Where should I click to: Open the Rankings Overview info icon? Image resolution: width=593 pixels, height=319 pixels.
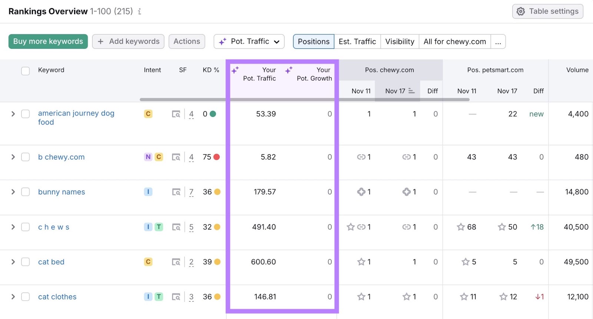[139, 11]
